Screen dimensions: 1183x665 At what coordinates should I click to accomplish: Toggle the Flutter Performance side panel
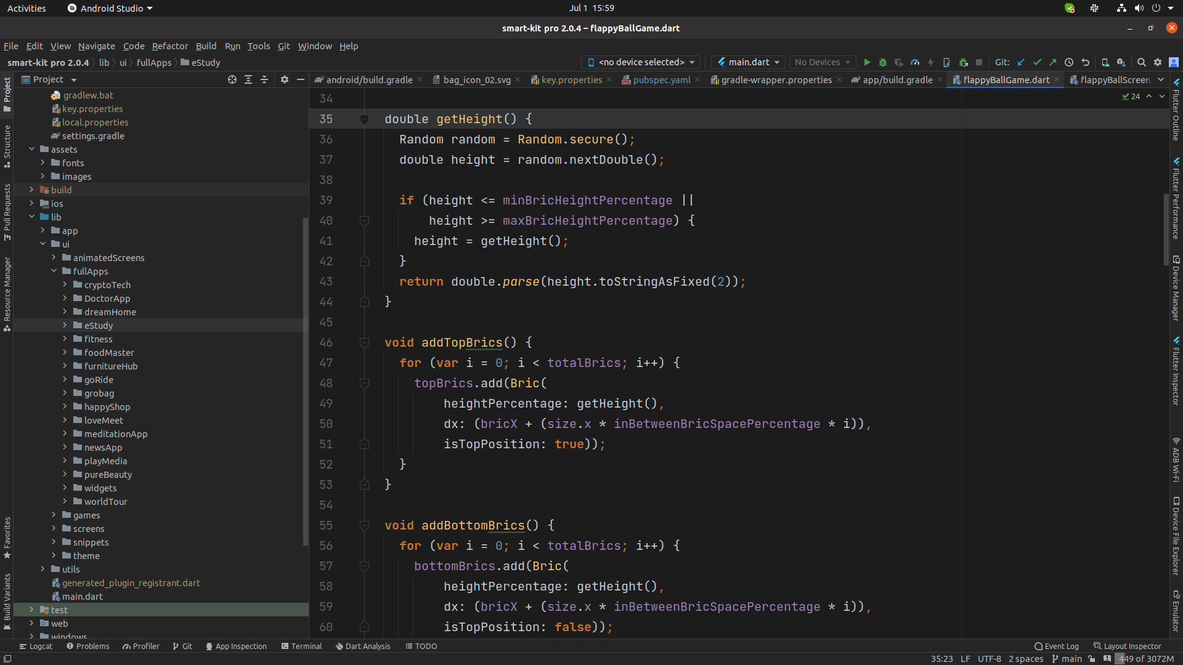coord(1176,198)
